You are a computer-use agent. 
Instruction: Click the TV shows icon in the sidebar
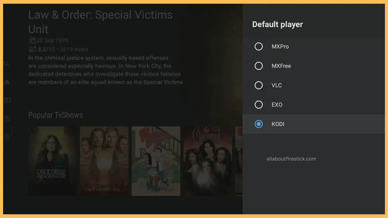[x=7, y=100]
